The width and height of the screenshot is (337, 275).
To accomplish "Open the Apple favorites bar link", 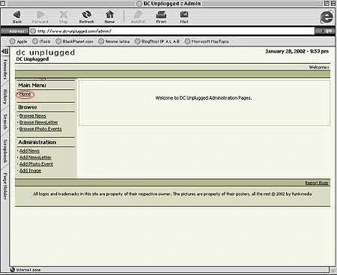I will click(x=18, y=41).
